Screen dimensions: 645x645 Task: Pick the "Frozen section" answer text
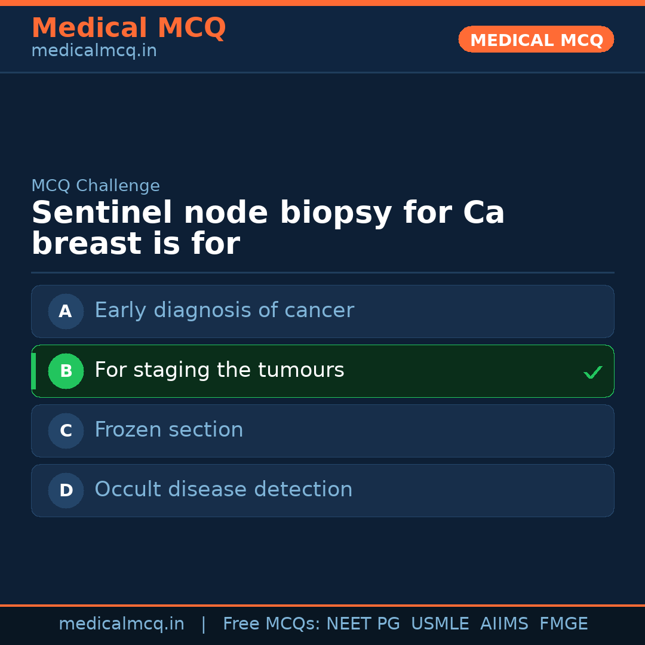(168, 430)
